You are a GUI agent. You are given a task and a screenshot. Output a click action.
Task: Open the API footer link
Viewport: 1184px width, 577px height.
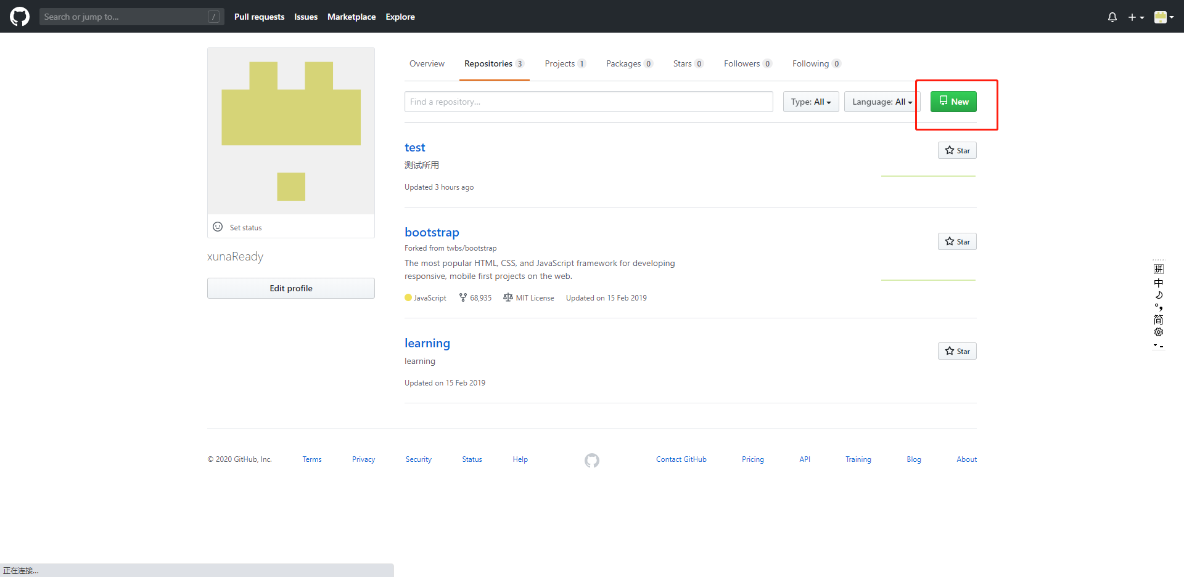(805, 459)
